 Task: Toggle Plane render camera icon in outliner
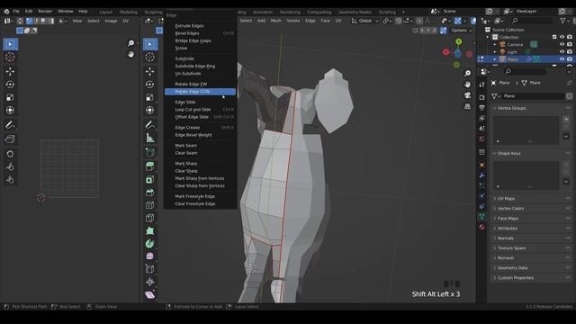click(570, 59)
